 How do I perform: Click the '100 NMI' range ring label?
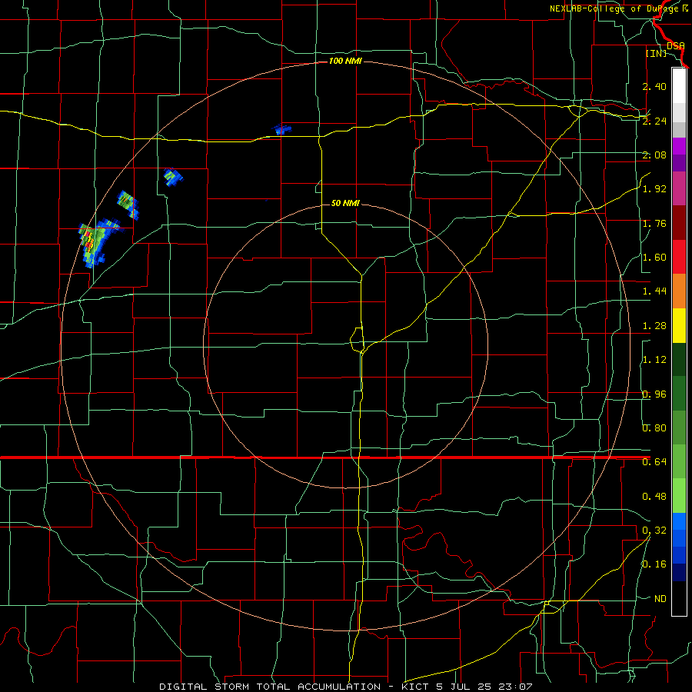pyautogui.click(x=345, y=61)
